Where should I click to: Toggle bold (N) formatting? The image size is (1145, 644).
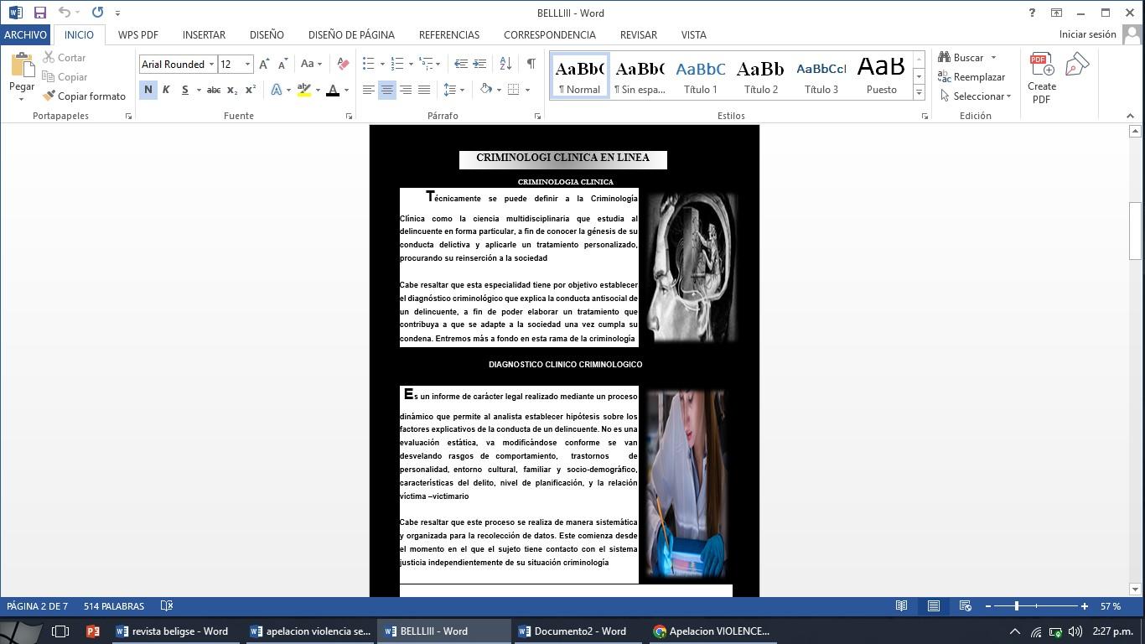[148, 90]
